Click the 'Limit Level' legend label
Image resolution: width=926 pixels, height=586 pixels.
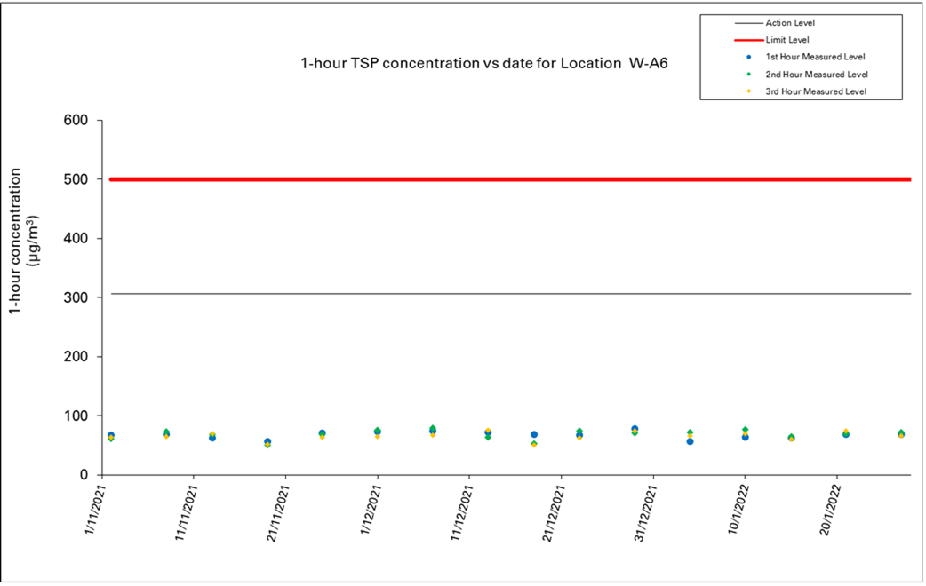coord(787,40)
